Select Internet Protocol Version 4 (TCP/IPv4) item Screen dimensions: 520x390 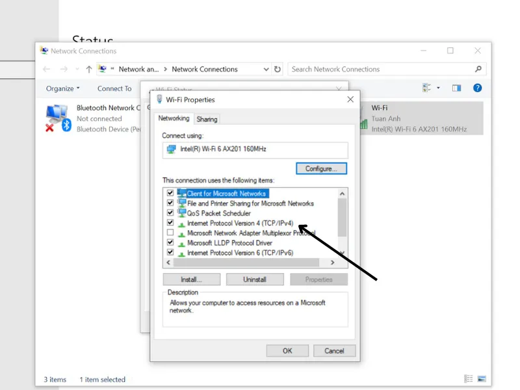pos(240,223)
